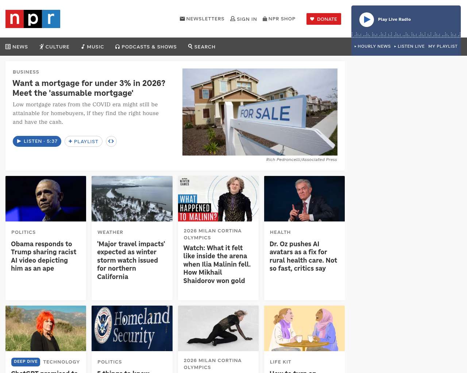
Task: Expand the Hourly News option
Action: pos(373,46)
